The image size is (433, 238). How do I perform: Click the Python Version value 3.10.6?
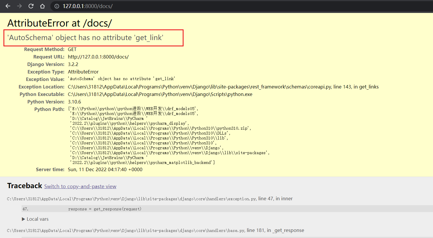click(75, 102)
